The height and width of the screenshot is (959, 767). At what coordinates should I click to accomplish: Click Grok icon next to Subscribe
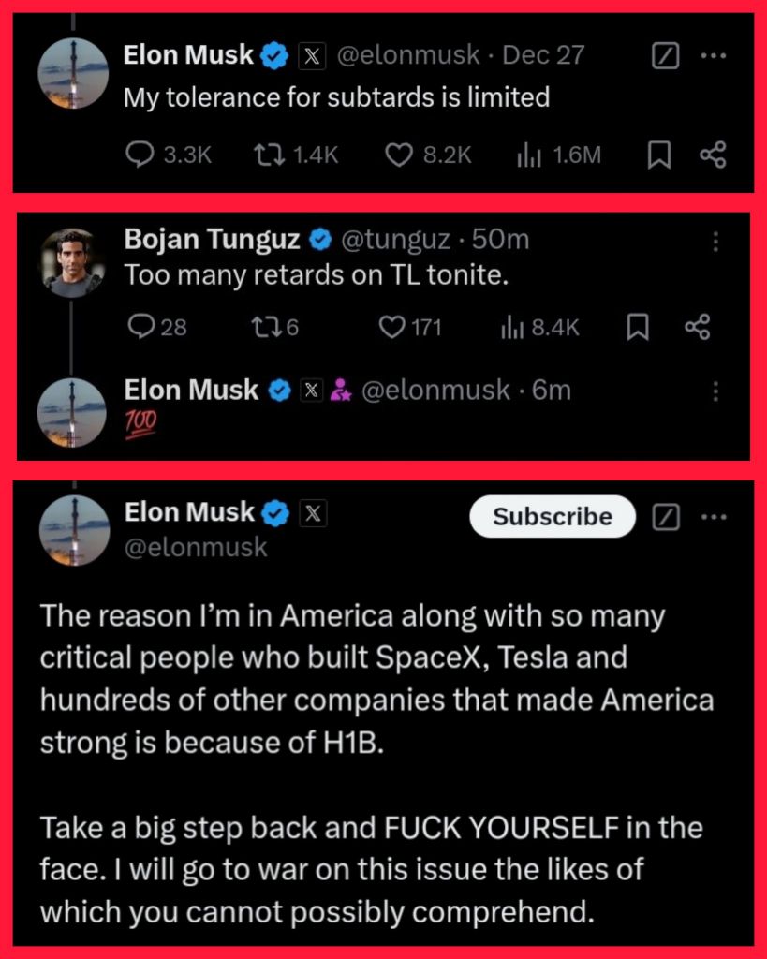coord(666,517)
